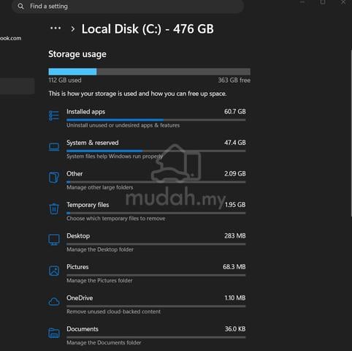The image size is (352, 351).
Task: Click the search magnifier icon
Action: [x=20, y=7]
